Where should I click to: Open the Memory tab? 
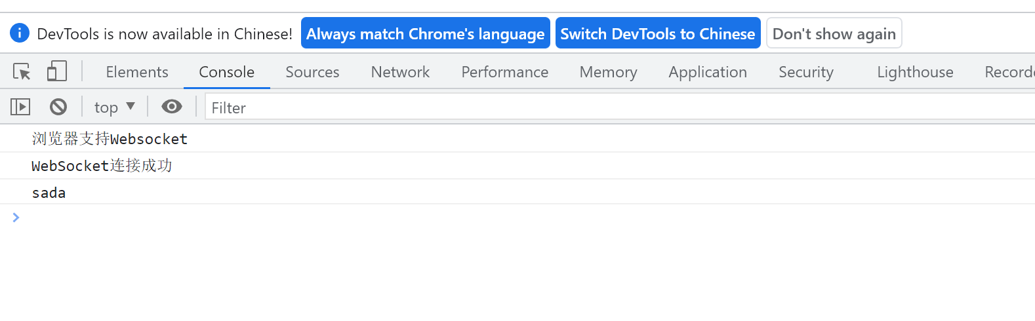pyautogui.click(x=608, y=72)
